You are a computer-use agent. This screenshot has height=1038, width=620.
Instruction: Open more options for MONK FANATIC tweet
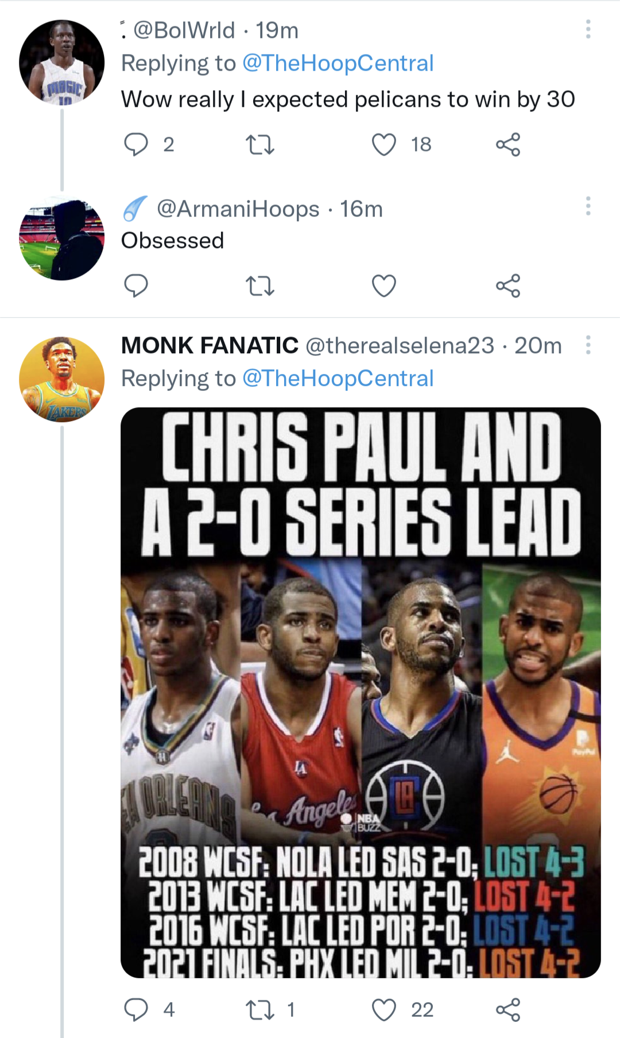[588, 345]
